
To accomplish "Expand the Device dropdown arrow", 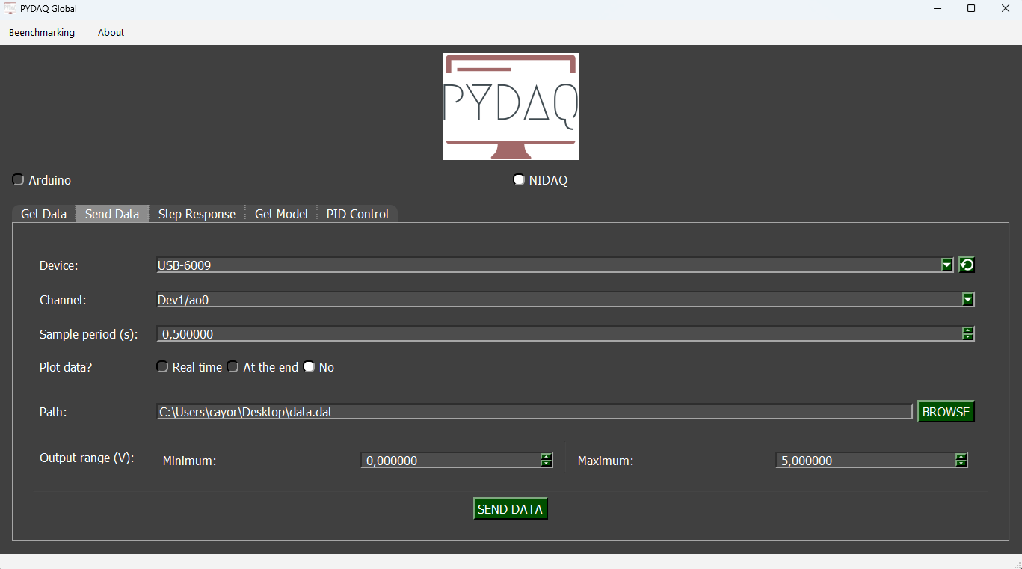I will point(946,265).
